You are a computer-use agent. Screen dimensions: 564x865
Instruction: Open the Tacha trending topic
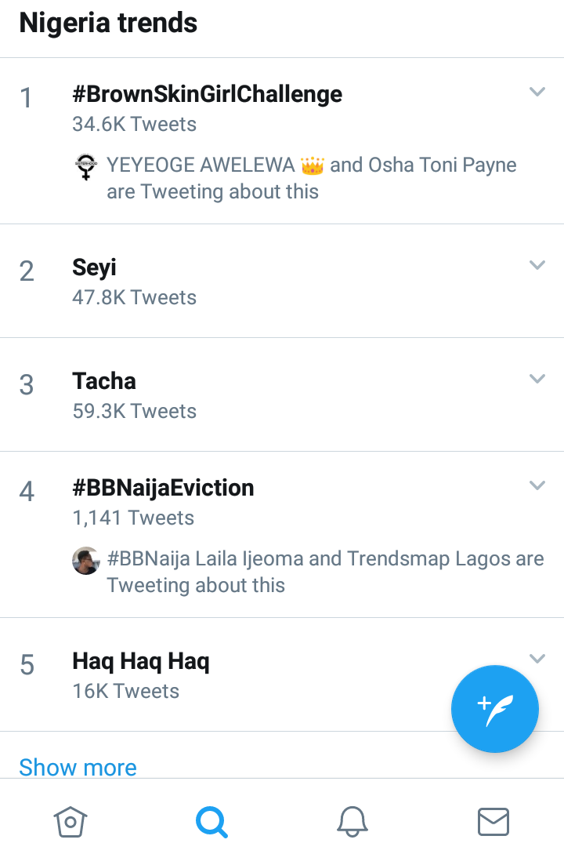104,381
